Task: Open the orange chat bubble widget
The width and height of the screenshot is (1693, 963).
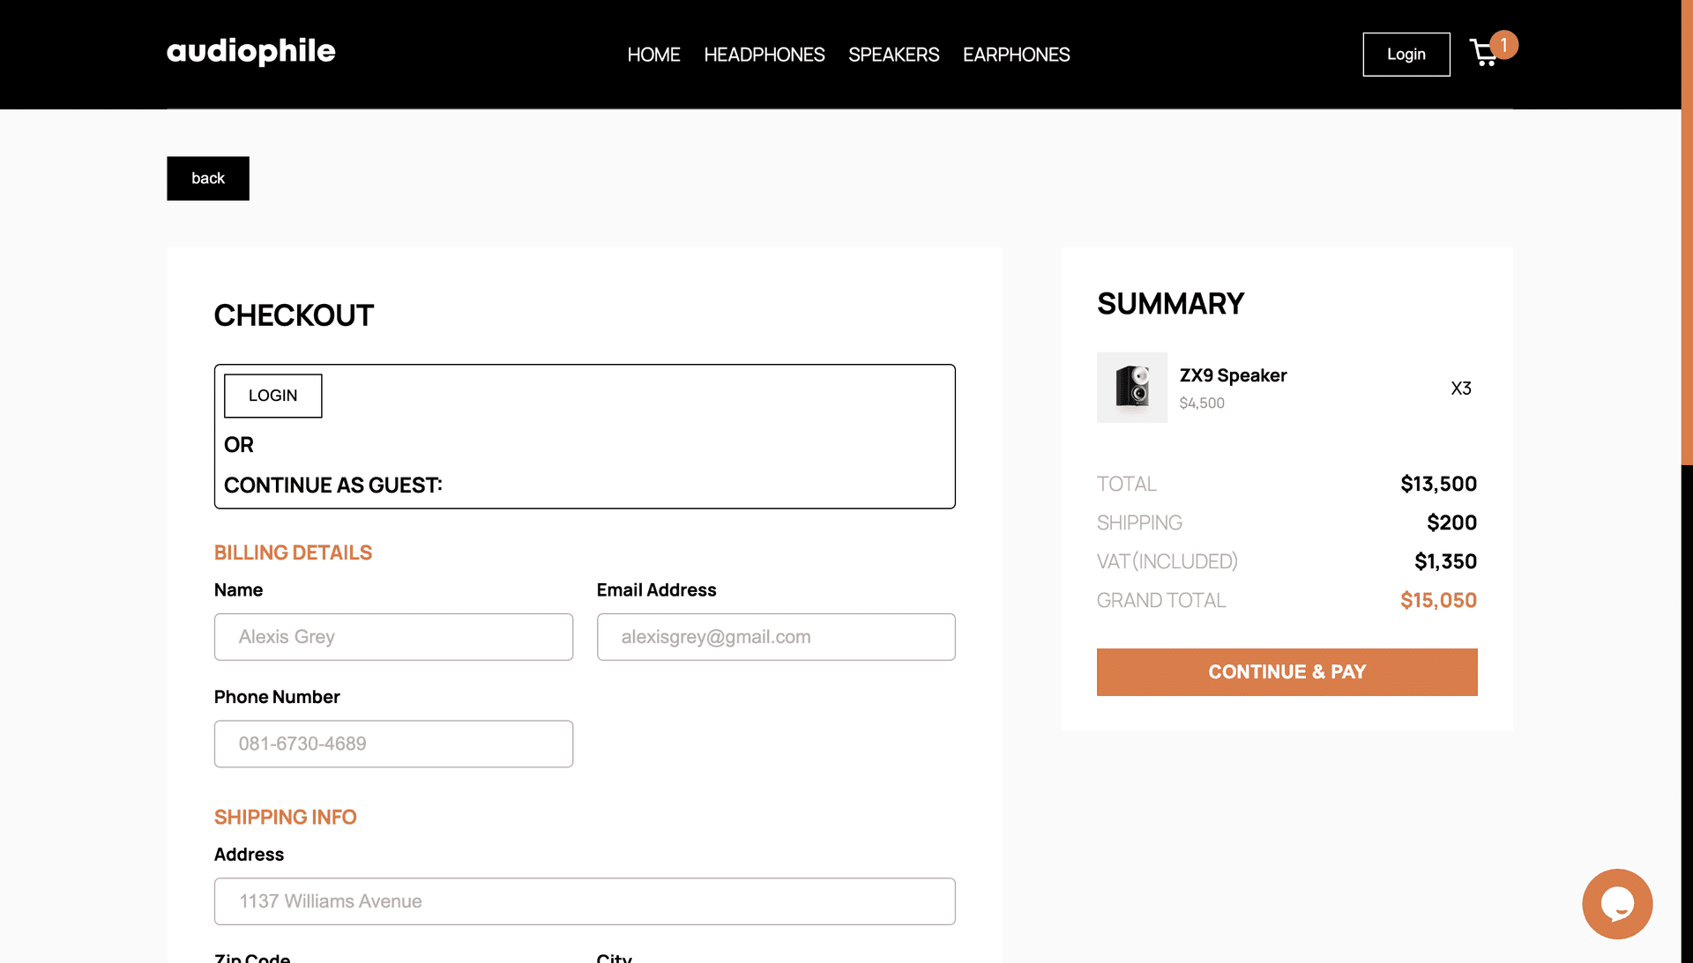Action: coord(1617,904)
